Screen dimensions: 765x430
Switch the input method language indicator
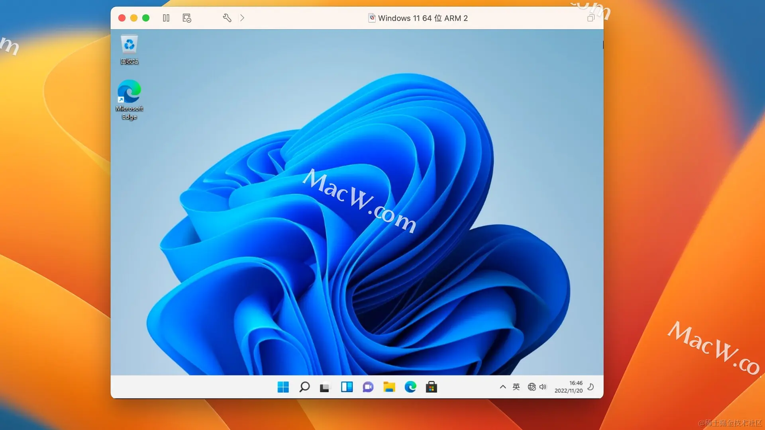click(x=516, y=387)
